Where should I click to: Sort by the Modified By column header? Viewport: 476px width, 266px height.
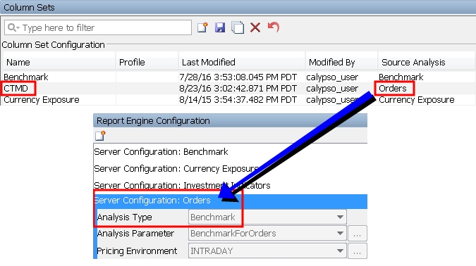341,62
